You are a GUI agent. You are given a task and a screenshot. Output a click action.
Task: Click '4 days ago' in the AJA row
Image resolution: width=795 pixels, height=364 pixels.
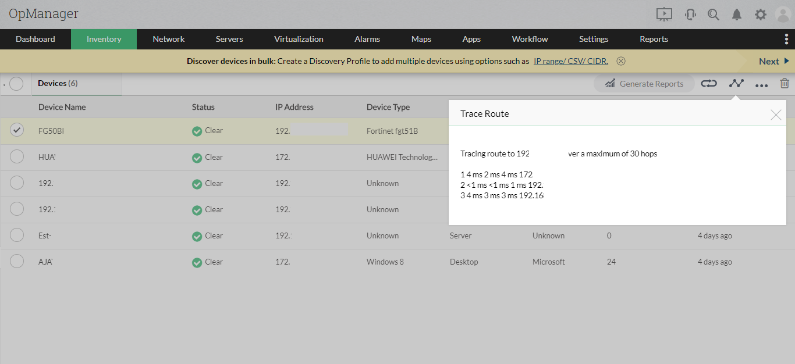tap(715, 262)
